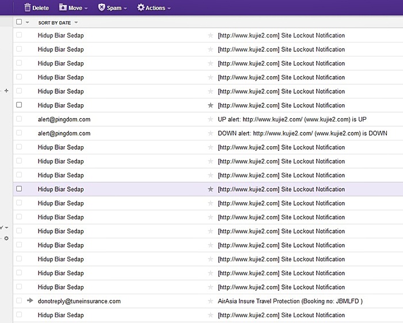Tick the select-all checkbox in header row
This screenshot has width=403, height=323.
(19, 22)
